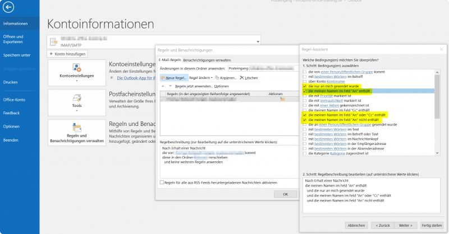Click OK in Regeln und Benachrichtigungen
The image size is (449, 234).
click(x=285, y=194)
